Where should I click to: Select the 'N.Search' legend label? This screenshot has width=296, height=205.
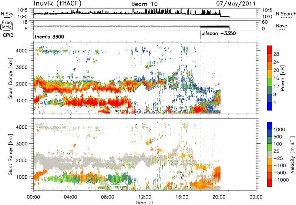286,14
